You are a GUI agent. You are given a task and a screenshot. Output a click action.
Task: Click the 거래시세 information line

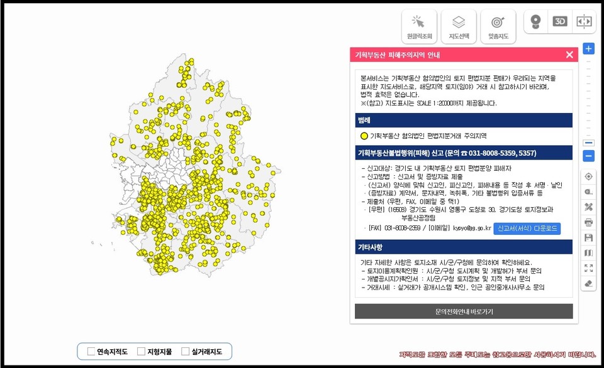pyautogui.click(x=452, y=287)
